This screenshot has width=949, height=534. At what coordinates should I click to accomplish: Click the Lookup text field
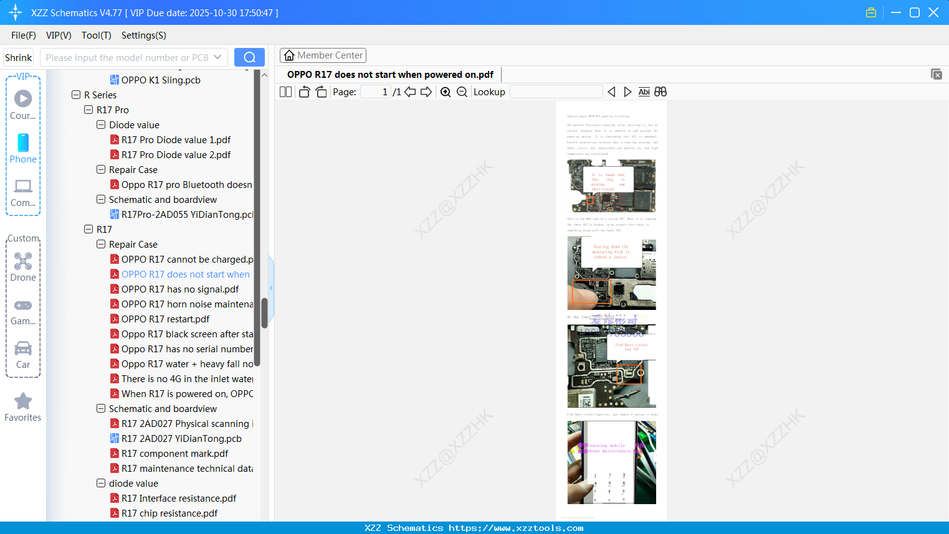click(x=556, y=92)
